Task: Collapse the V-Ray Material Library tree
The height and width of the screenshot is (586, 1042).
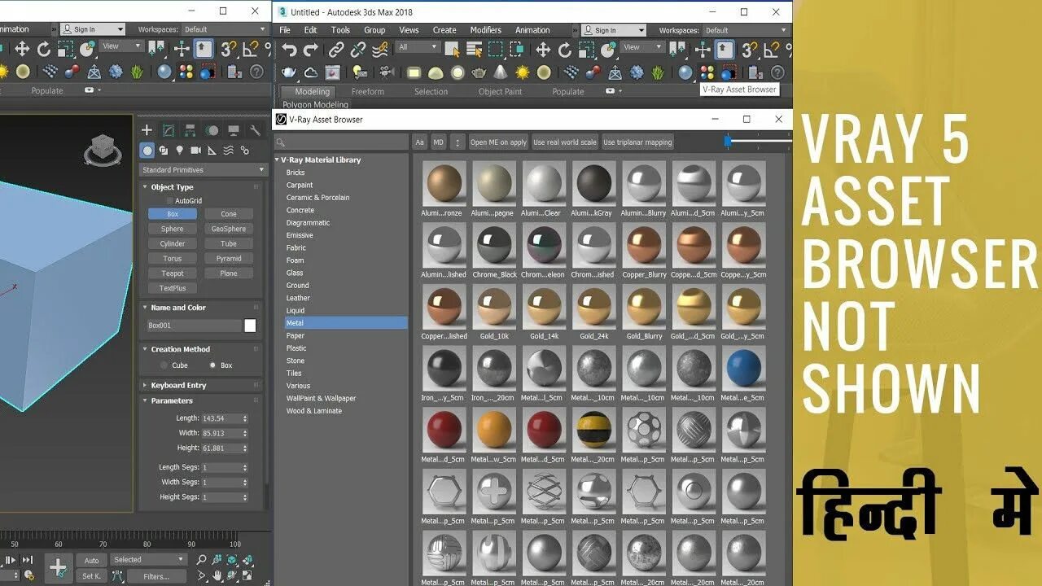Action: pyautogui.click(x=278, y=160)
